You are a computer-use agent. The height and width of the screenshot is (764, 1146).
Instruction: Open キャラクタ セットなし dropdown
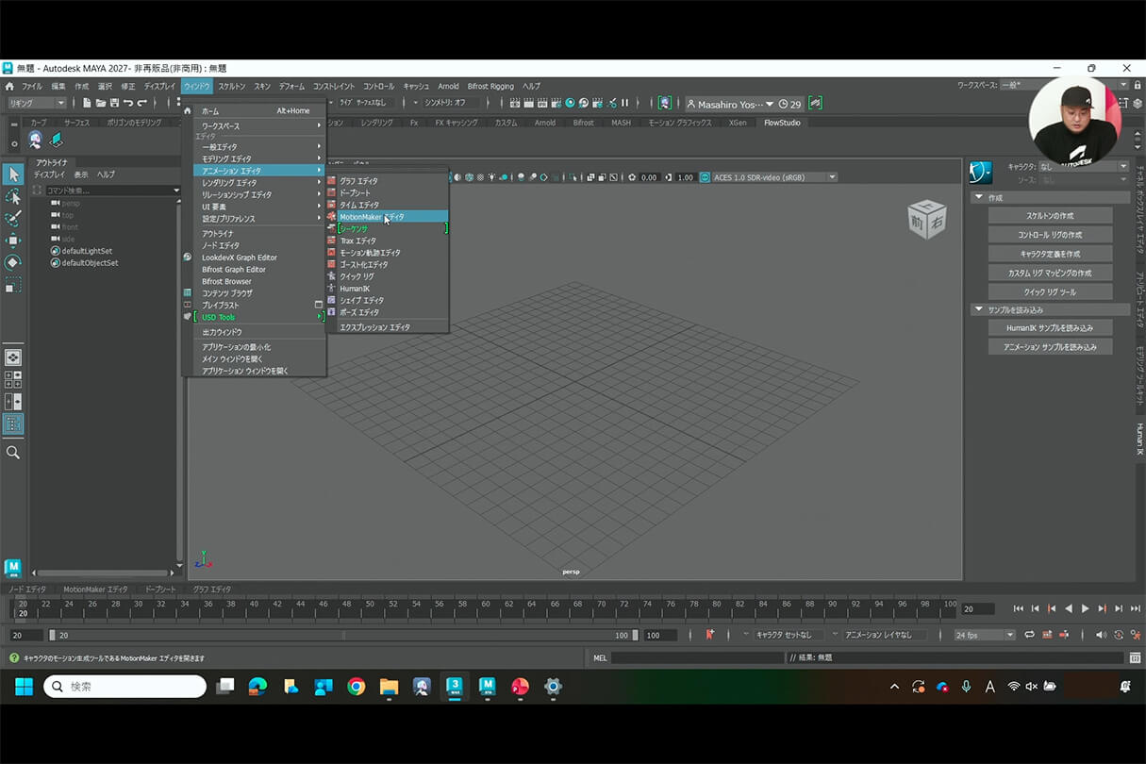[790, 635]
